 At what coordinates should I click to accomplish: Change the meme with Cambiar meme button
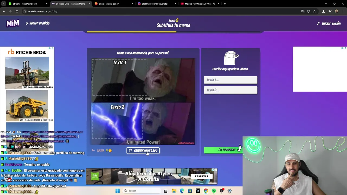(143, 151)
